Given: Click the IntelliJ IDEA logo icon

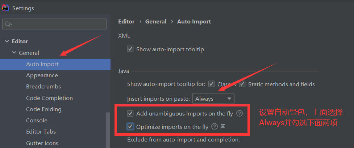Looking at the screenshot, I should click(6, 8).
